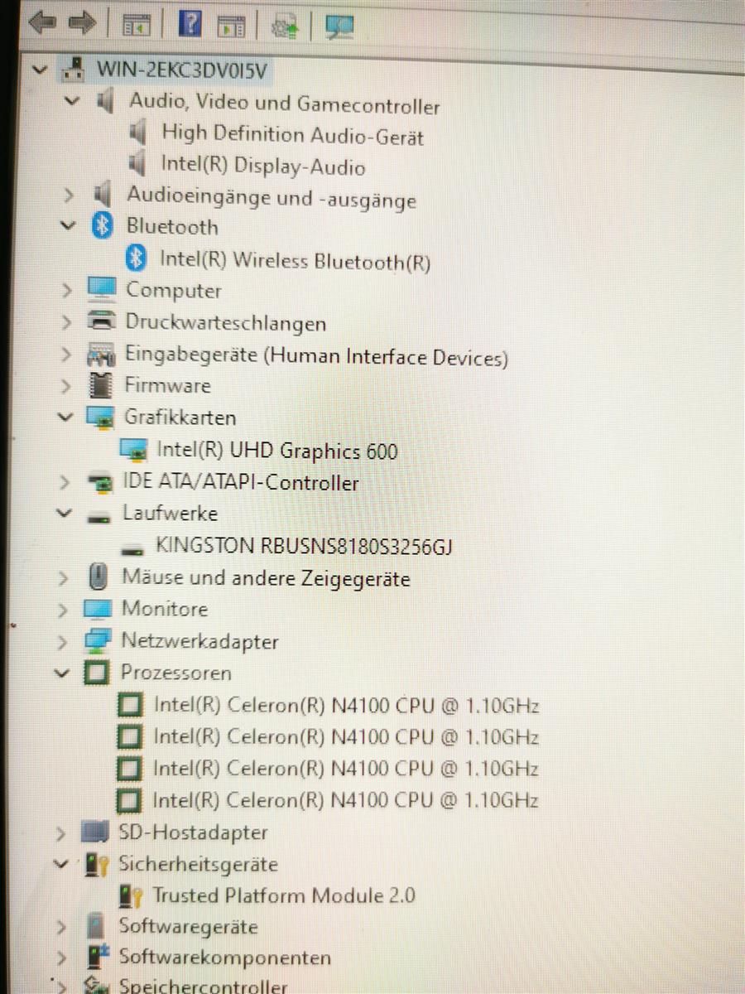The width and height of the screenshot is (745, 994).
Task: Select the KINGSTON RBUSNS8180S3256GJ drive
Action: pyautogui.click(x=303, y=547)
